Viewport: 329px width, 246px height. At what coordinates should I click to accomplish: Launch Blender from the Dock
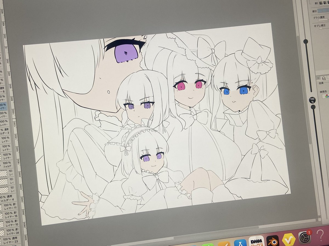click(273, 240)
